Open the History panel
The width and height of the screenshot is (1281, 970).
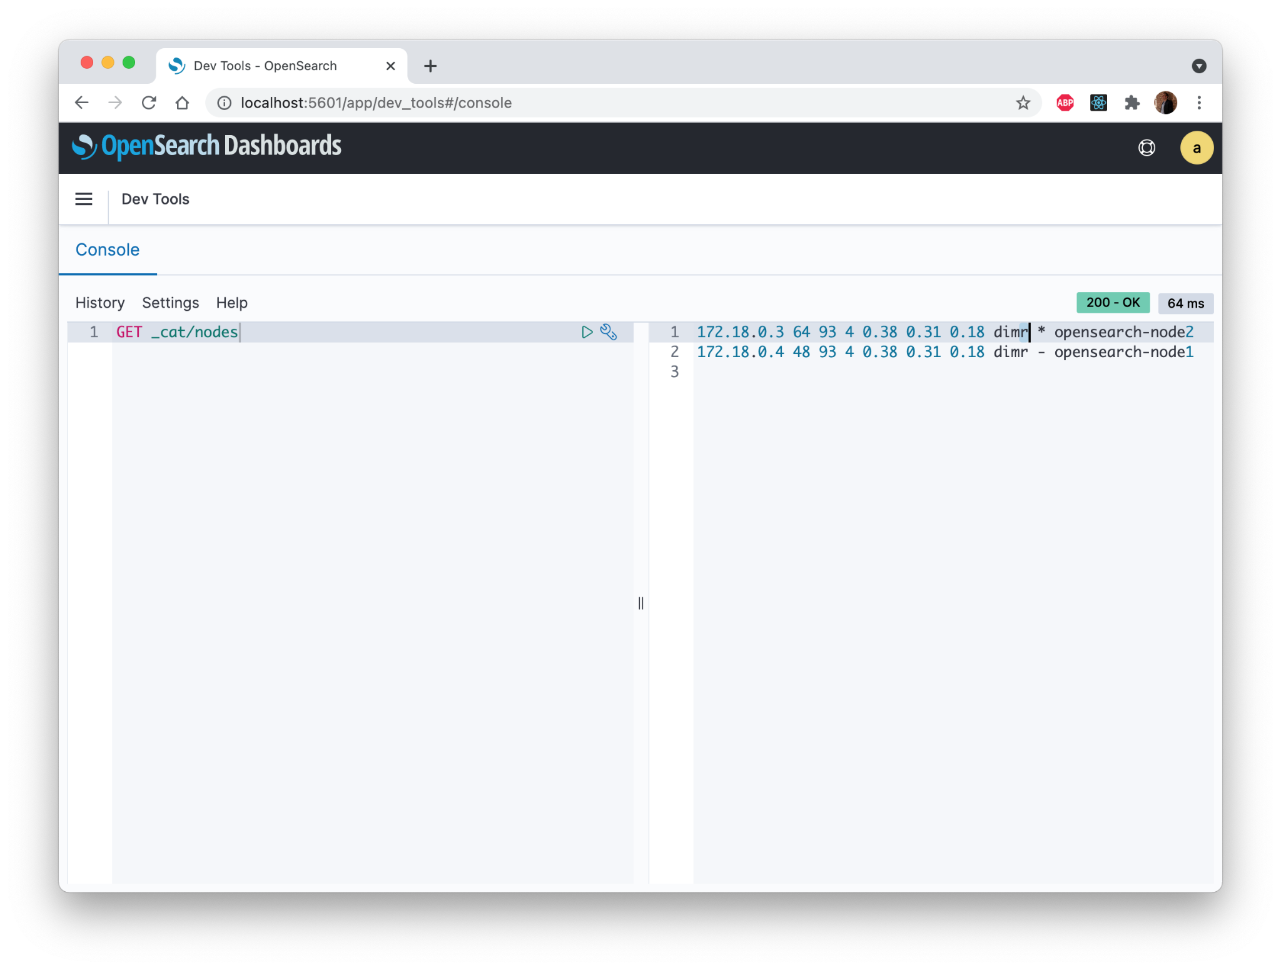pyautogui.click(x=100, y=303)
